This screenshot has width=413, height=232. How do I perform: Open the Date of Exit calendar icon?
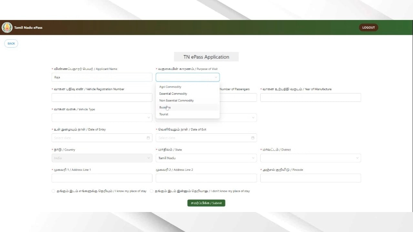pos(253,138)
